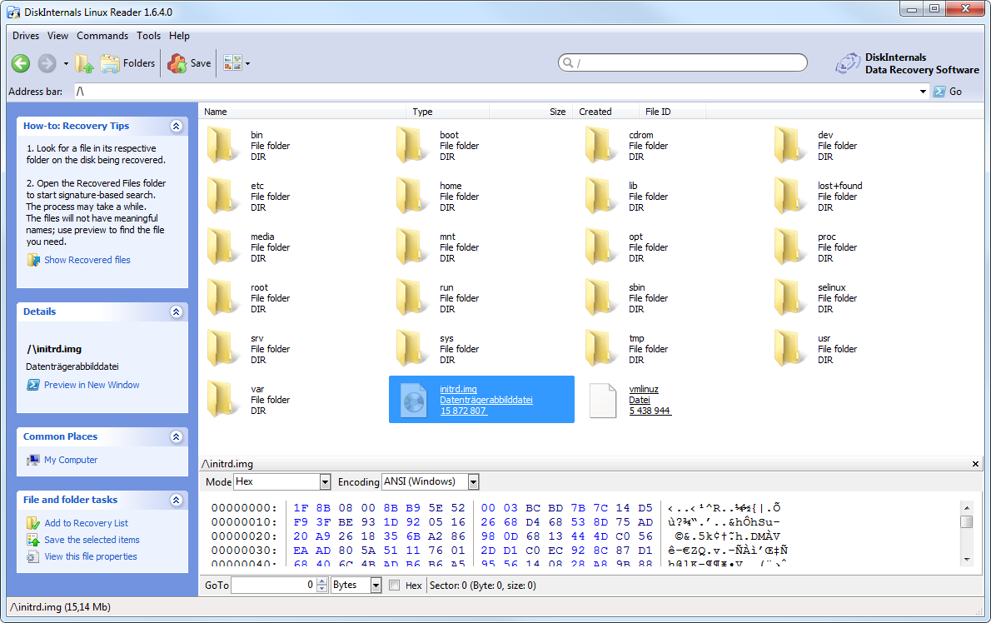Collapse the File and folder tasks panel
The height and width of the screenshot is (623, 991).
pos(177,500)
